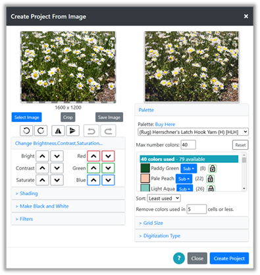Open the Buy Here link
The width and height of the screenshot is (260, 275).
pyautogui.click(x=165, y=125)
